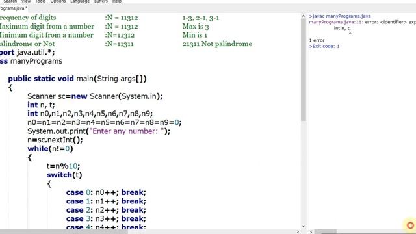Click the 'while(n!=0)' line

pyautogui.click(x=50, y=149)
